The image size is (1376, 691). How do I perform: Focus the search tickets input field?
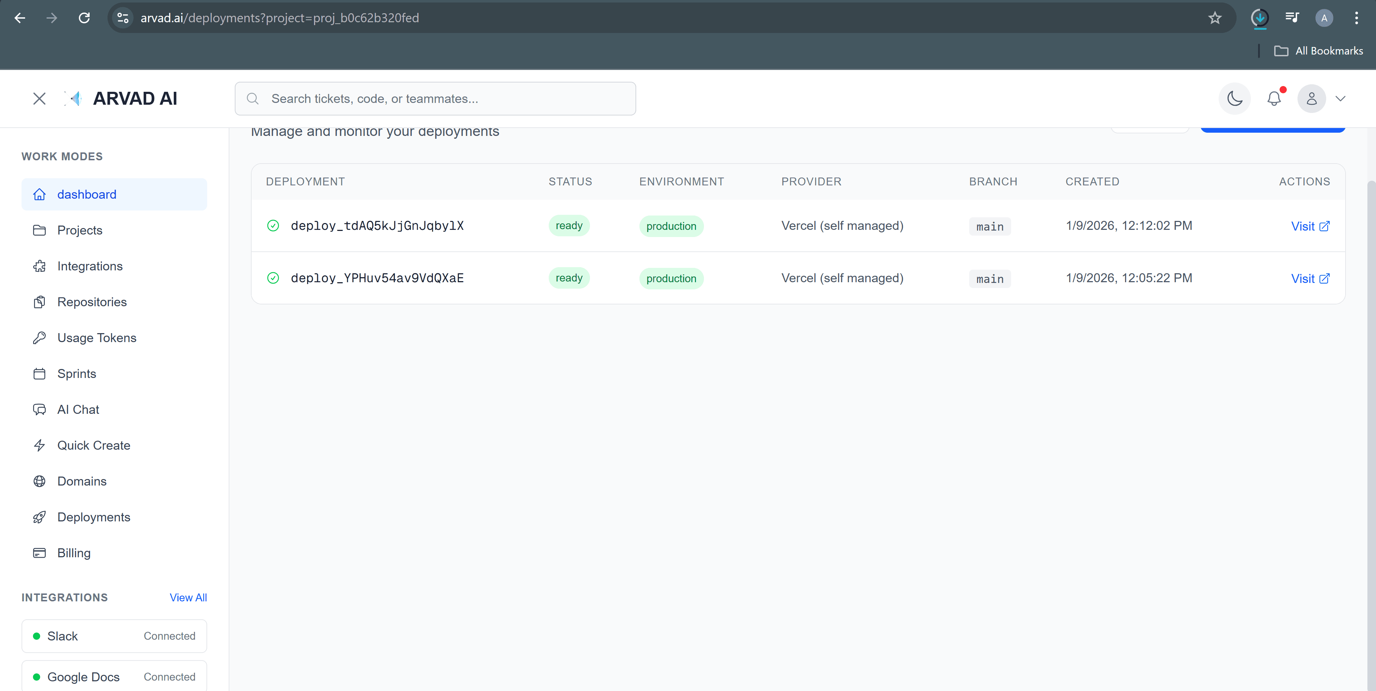[x=443, y=98]
